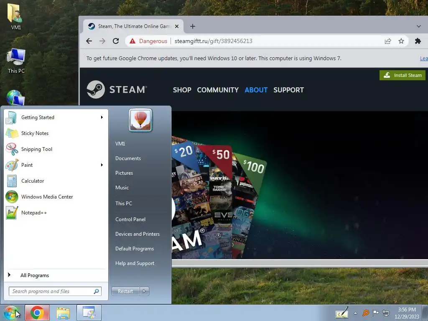The width and height of the screenshot is (428, 321).
Task: Click the steamgiftt.ru address bar URL
Action: click(214, 41)
